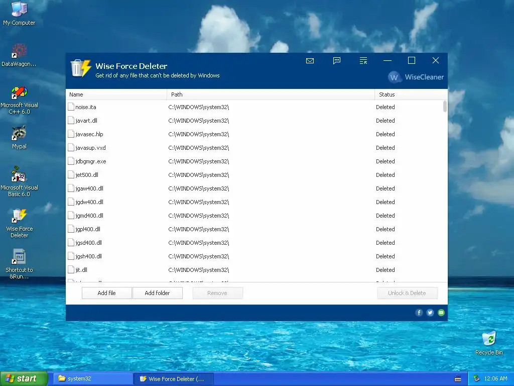The image size is (514, 386).
Task: Click the feedback chat bubble icon
Action: tap(337, 61)
